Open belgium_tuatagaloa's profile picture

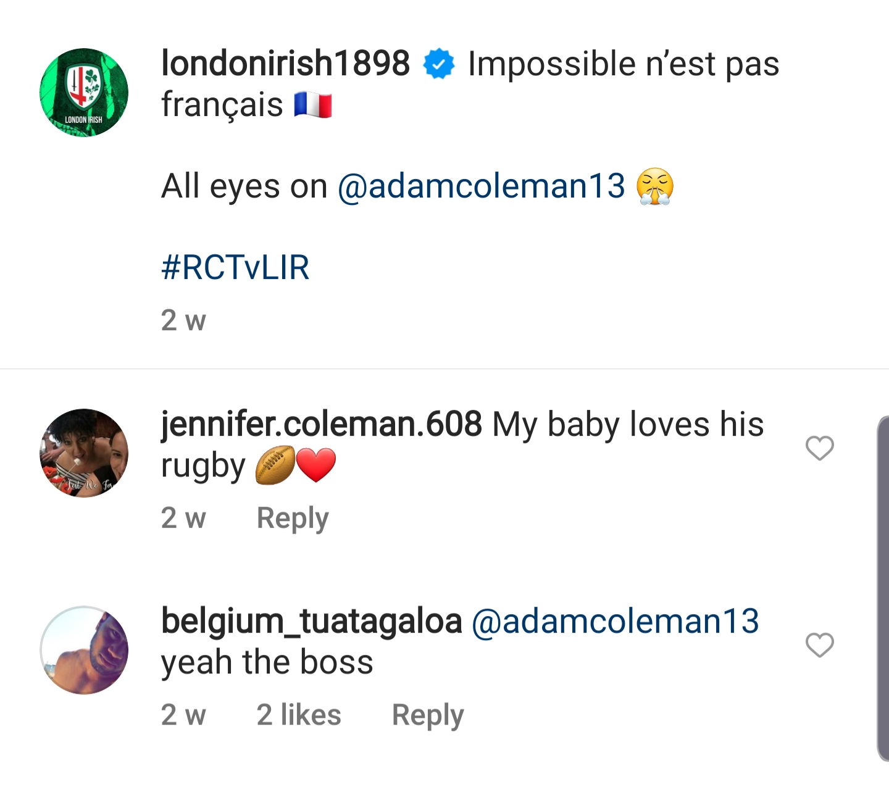click(84, 650)
